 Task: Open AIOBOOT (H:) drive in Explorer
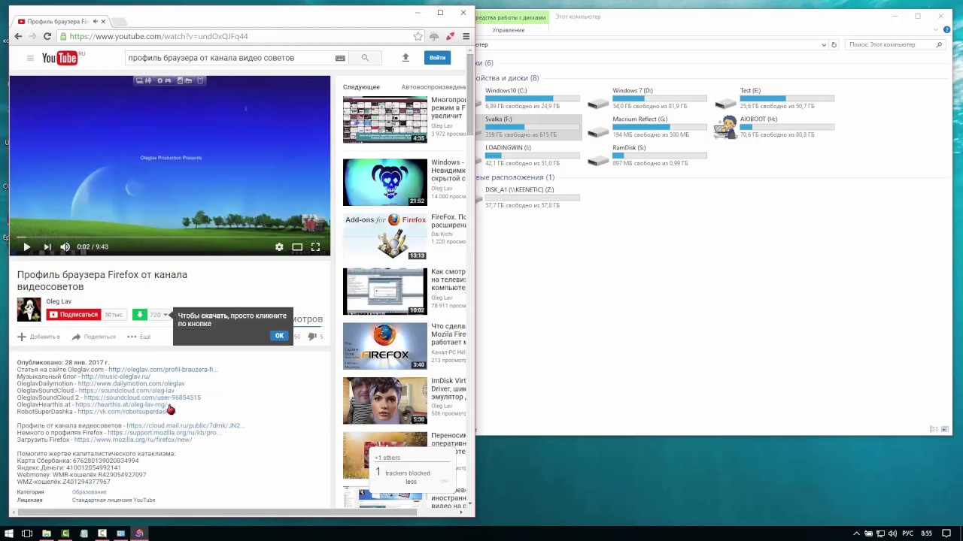775,127
